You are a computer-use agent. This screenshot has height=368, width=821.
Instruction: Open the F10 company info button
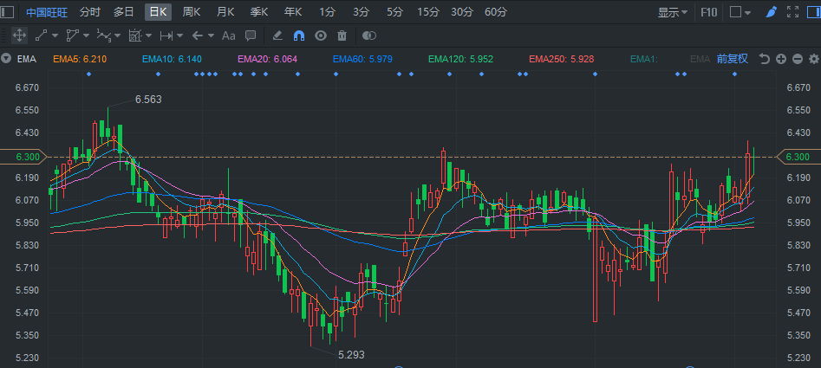[709, 12]
